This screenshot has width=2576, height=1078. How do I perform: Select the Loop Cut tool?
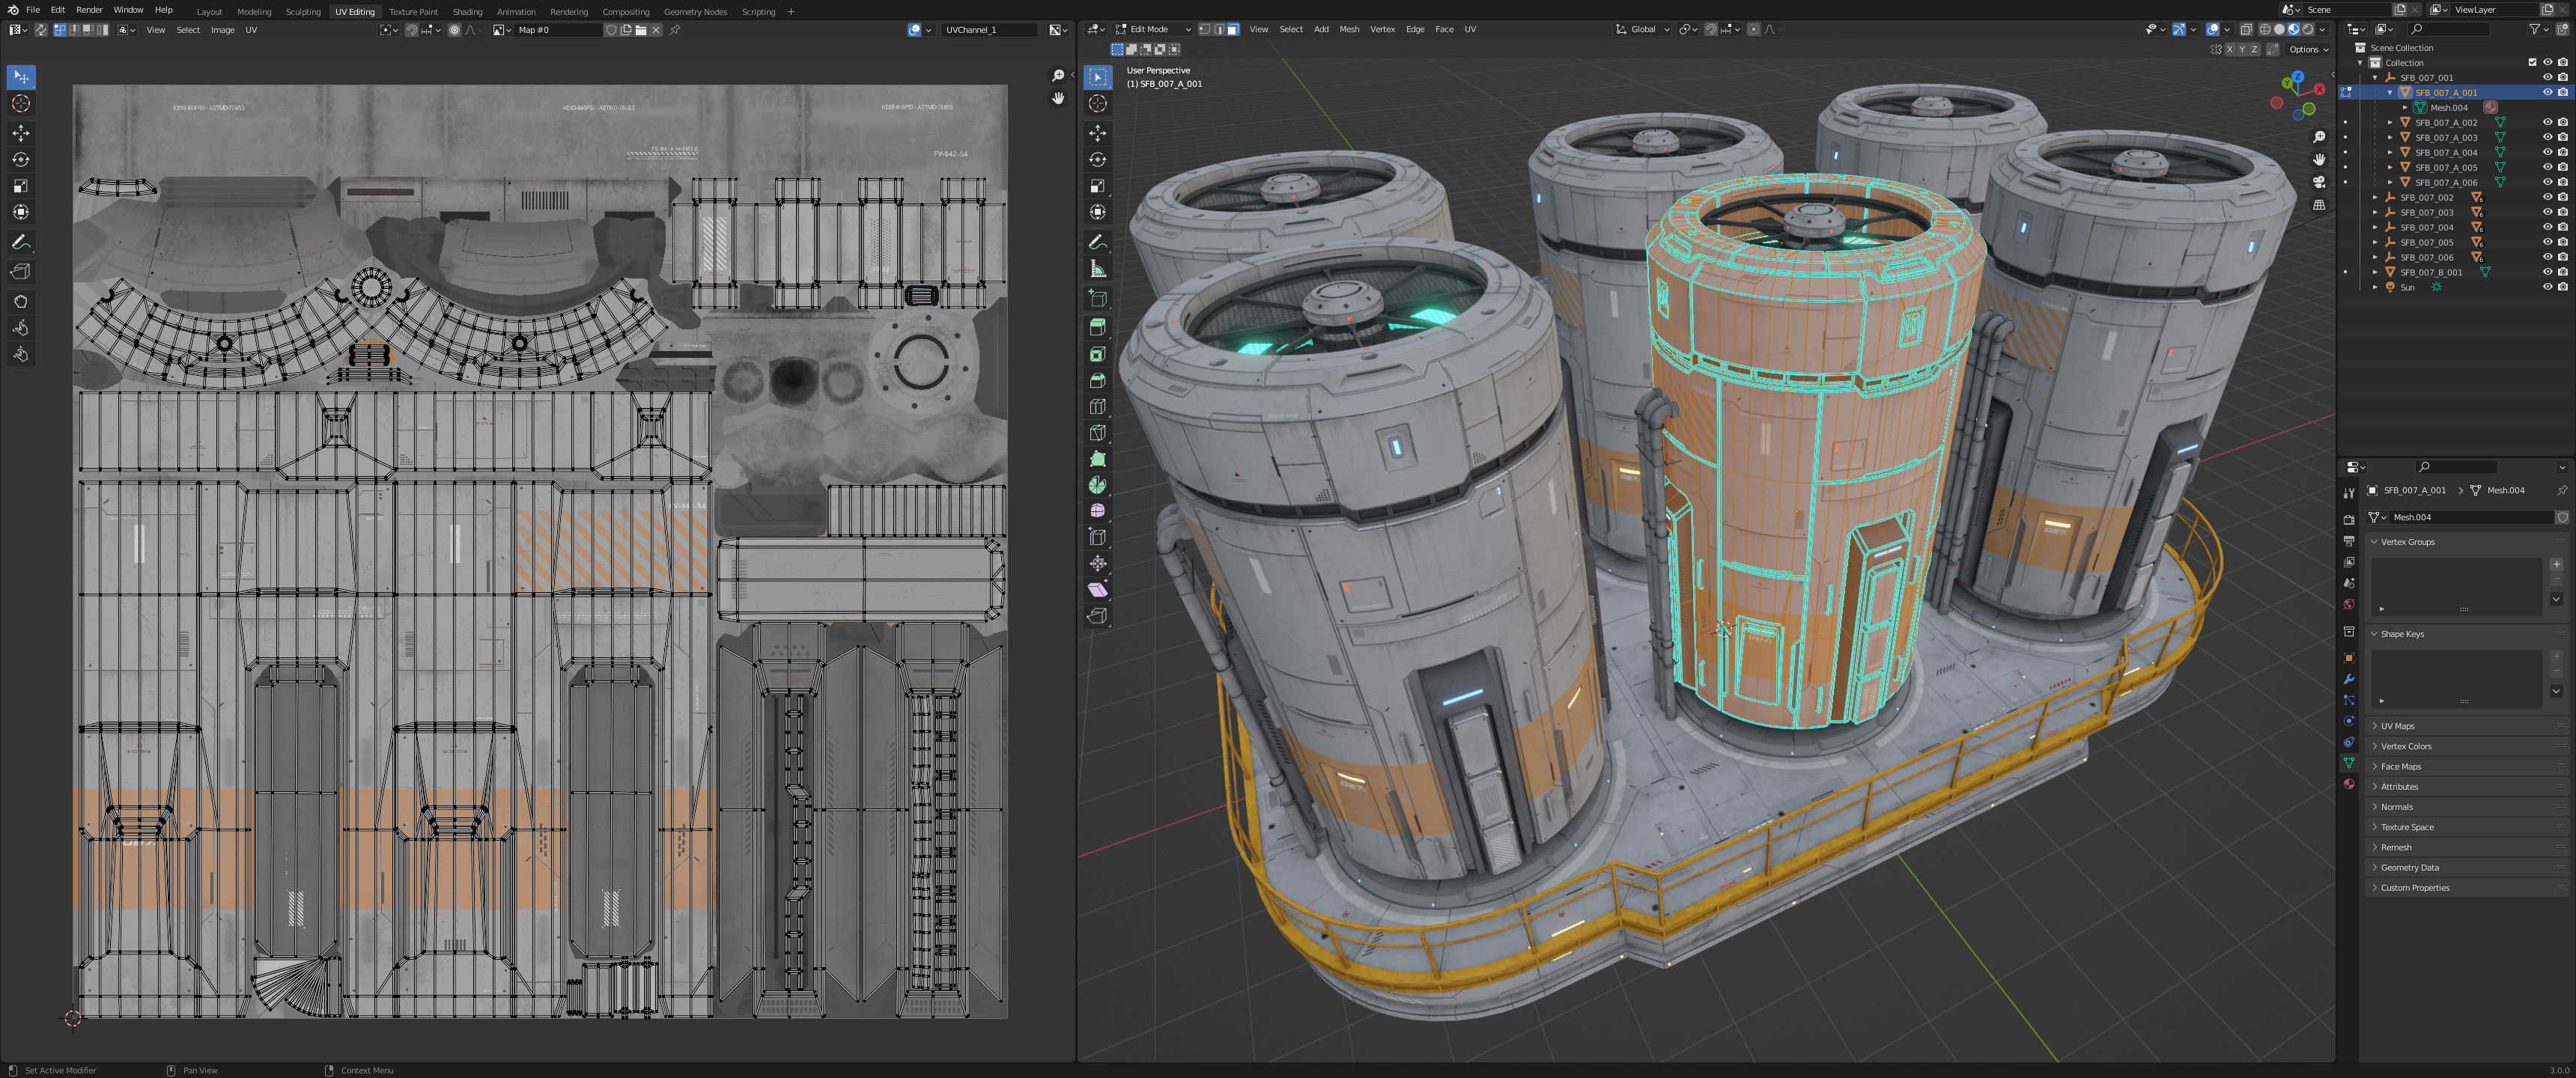pos(1098,407)
